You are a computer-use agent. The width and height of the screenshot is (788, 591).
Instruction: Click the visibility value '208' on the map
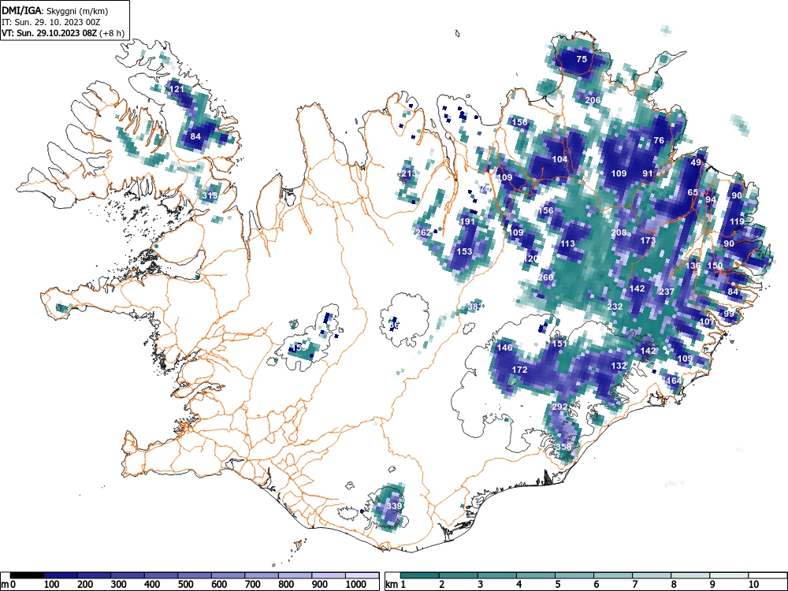pyautogui.click(x=619, y=232)
